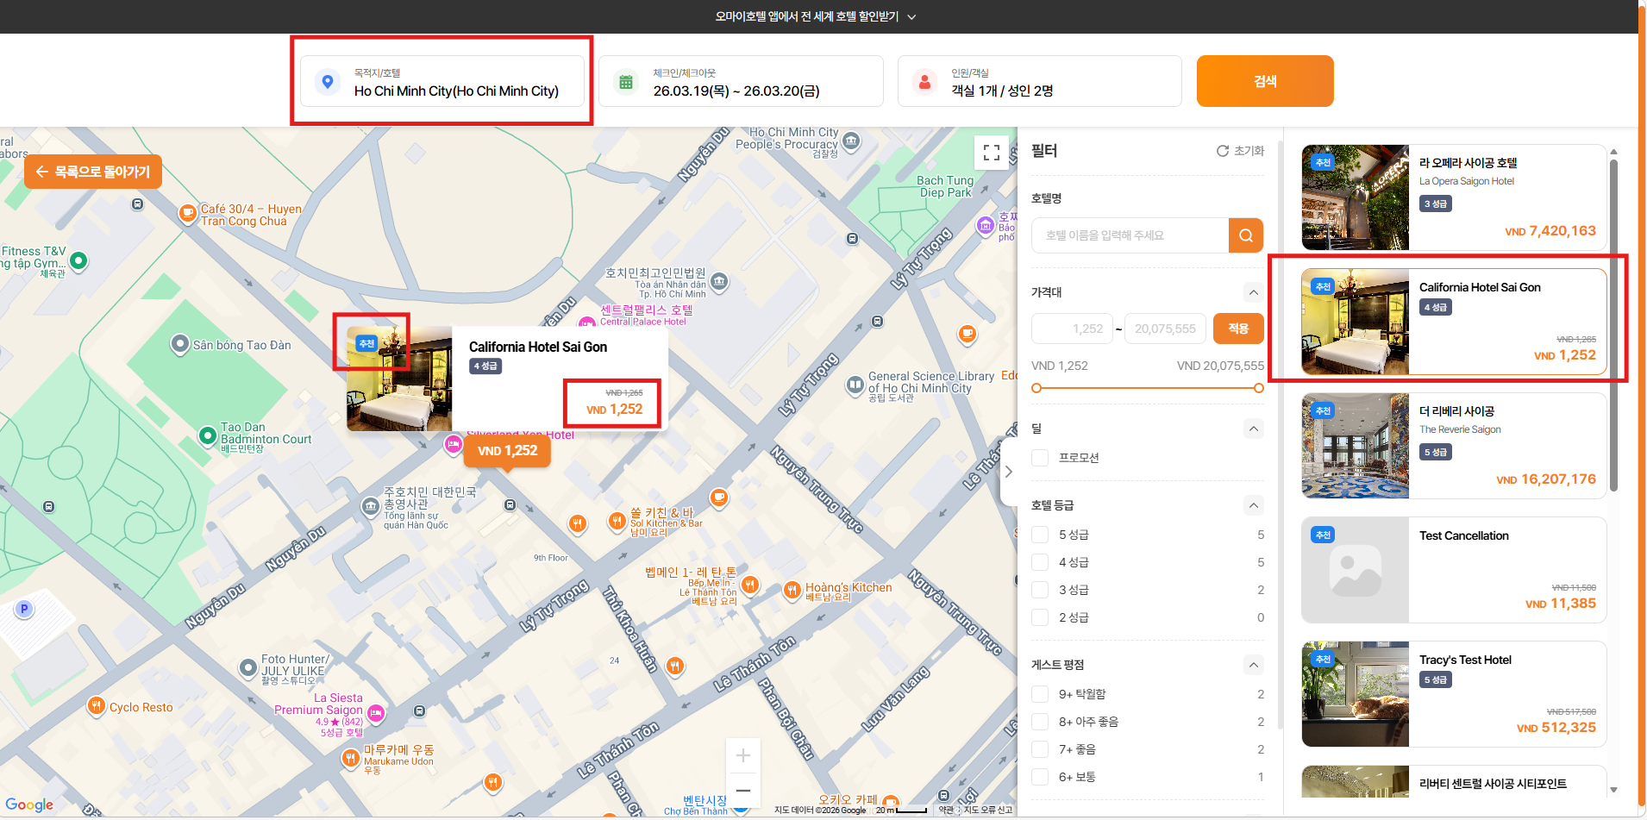Click the Tao Dan Badminton Court marker
The height and width of the screenshot is (820, 1647).
click(207, 436)
